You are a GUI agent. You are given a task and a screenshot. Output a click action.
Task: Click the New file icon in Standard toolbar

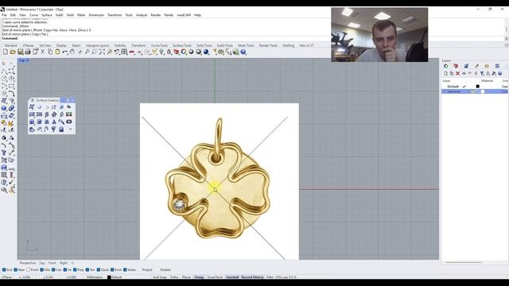(x=6, y=52)
